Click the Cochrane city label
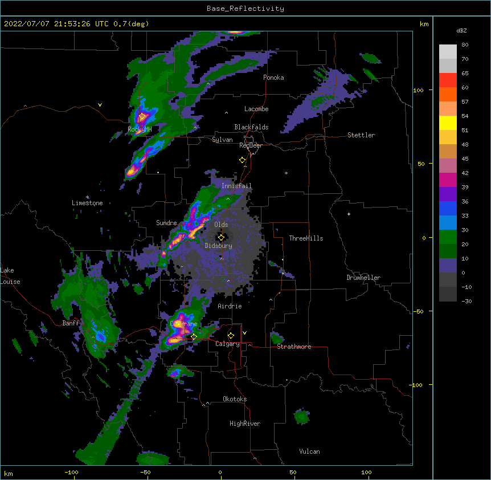Image resolution: width=491 pixels, height=480 pixels. [183, 324]
